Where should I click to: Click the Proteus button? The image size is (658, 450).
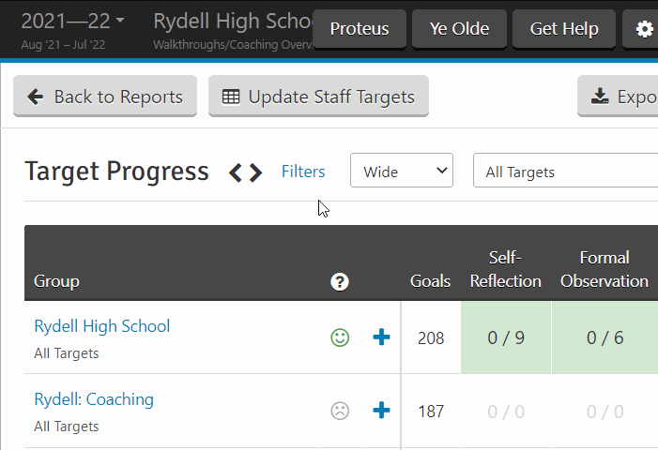click(x=360, y=29)
